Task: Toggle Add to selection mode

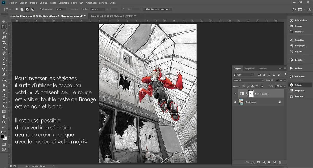Action: click(22, 9)
